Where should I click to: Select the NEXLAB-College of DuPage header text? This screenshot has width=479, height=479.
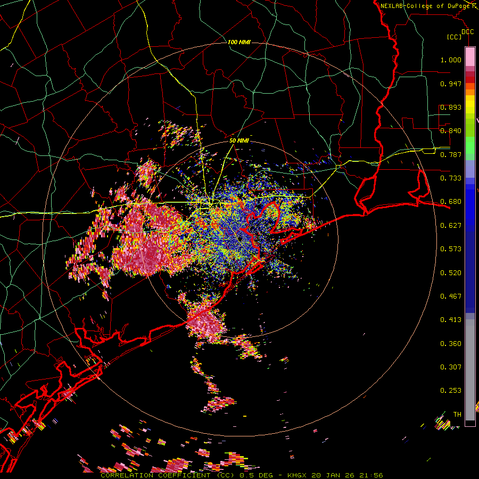(x=425, y=6)
